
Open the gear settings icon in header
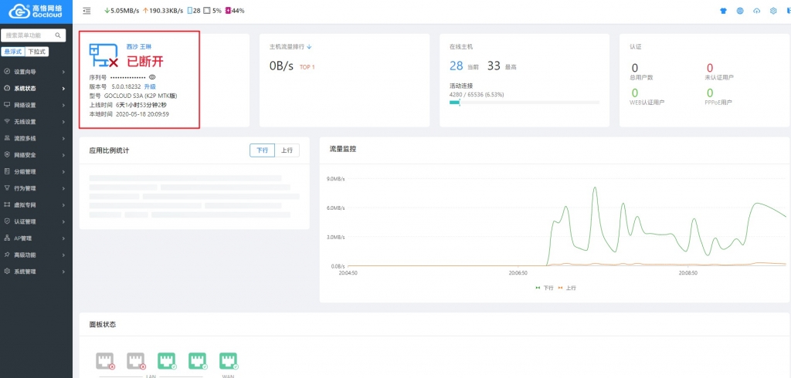tap(773, 11)
